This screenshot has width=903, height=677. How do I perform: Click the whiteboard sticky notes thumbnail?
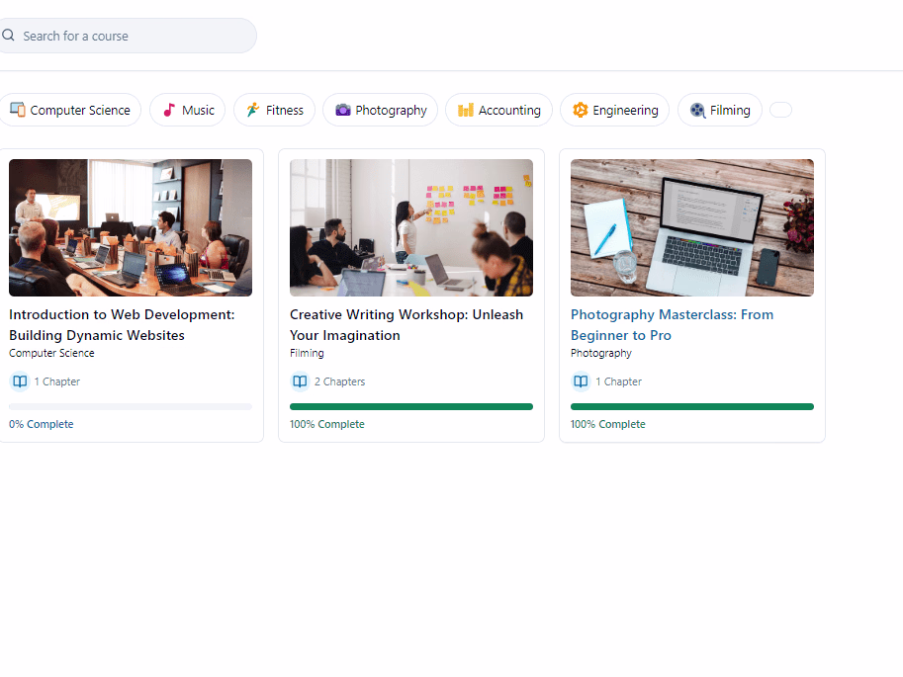pyautogui.click(x=411, y=227)
